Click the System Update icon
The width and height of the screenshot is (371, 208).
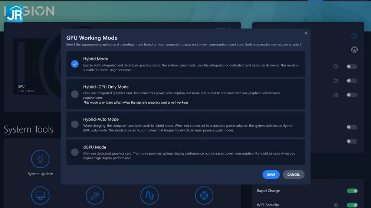coord(40,159)
